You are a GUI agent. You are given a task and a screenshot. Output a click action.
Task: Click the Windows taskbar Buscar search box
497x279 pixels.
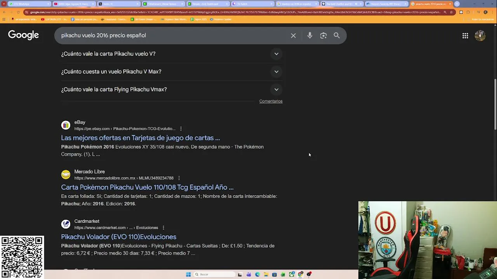[214, 274]
